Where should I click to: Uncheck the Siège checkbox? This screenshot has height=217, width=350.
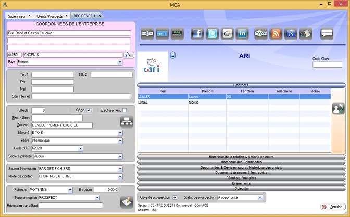(89, 110)
